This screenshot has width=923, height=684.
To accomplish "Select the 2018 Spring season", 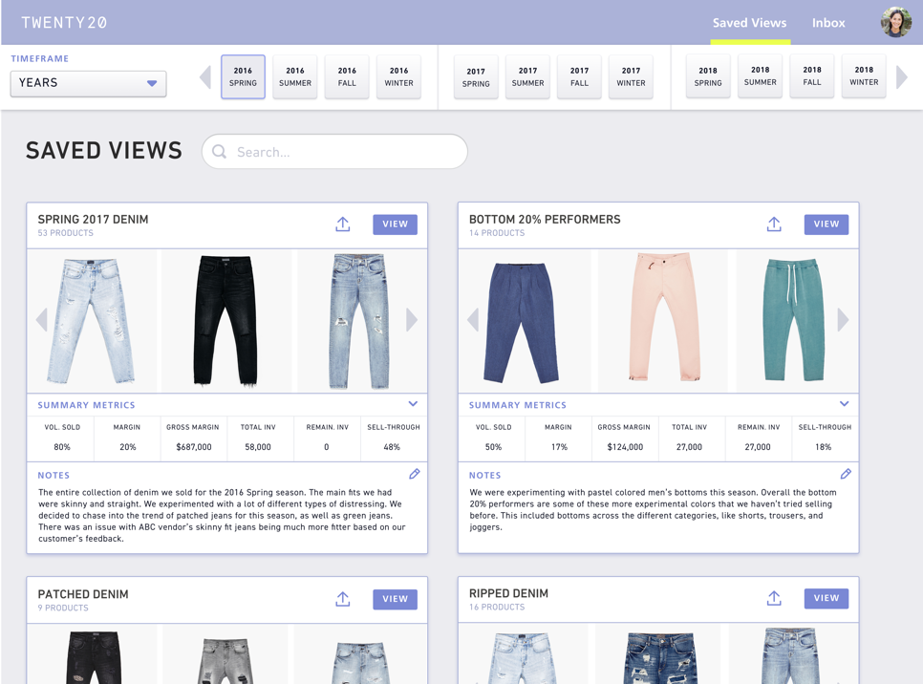I will (x=708, y=76).
